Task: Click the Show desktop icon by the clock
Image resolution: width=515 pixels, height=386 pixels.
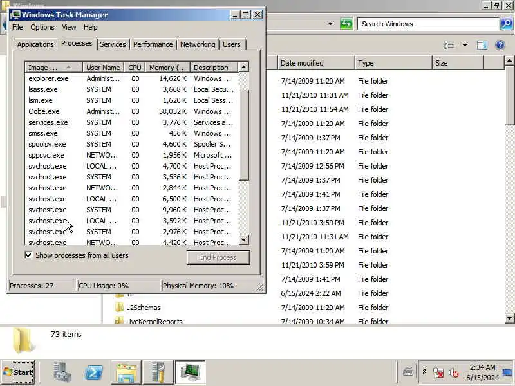Action: coord(507,372)
